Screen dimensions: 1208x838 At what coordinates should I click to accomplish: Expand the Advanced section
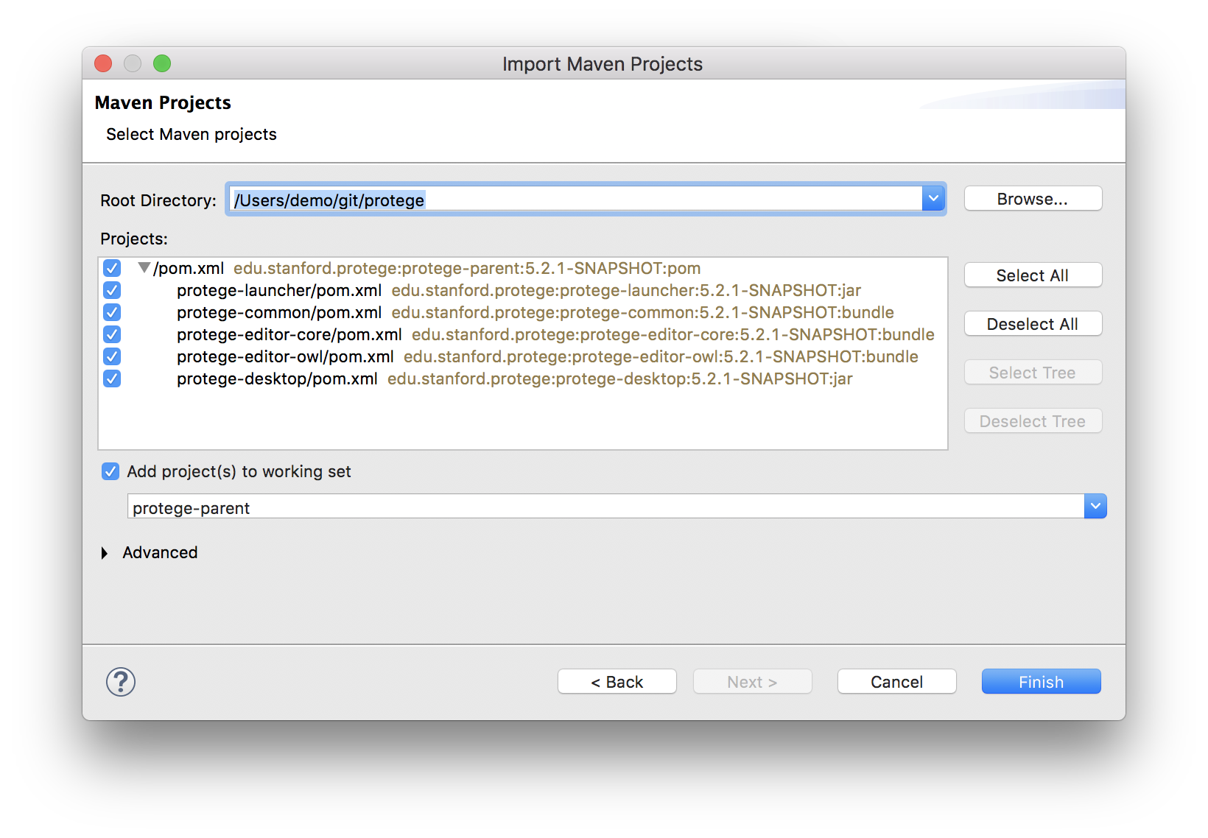coord(105,553)
